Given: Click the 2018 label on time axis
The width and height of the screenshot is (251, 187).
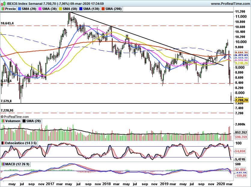Looking at the screenshot, I should [x=107, y=183].
